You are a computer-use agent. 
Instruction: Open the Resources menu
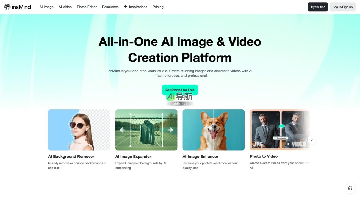[x=110, y=7]
